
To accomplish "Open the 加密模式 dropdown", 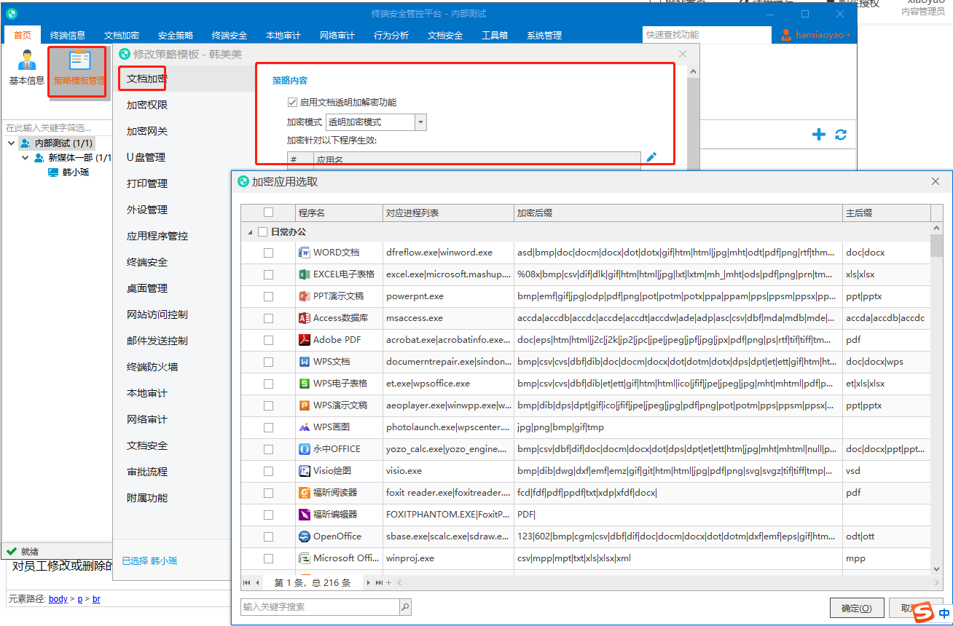I will (x=420, y=122).
